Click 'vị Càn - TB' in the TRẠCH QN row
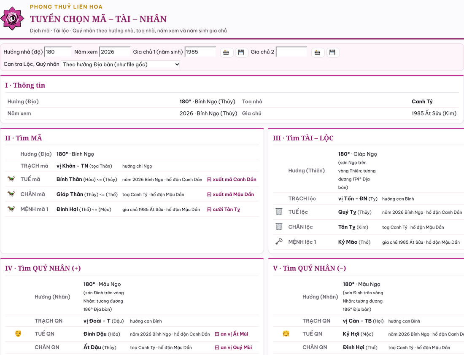Image resolution: width=464 pixels, height=355 pixels. (357, 321)
